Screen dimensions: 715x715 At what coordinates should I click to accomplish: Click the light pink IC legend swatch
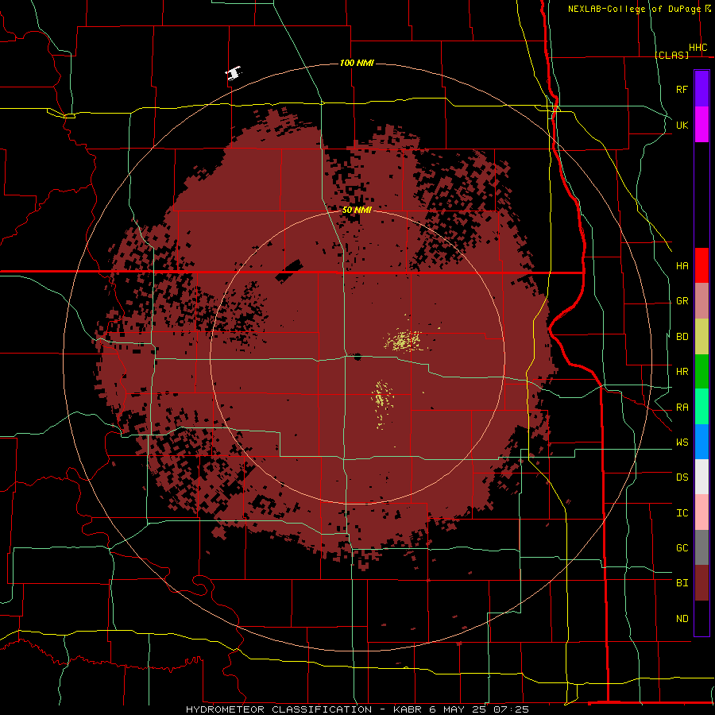tap(701, 512)
